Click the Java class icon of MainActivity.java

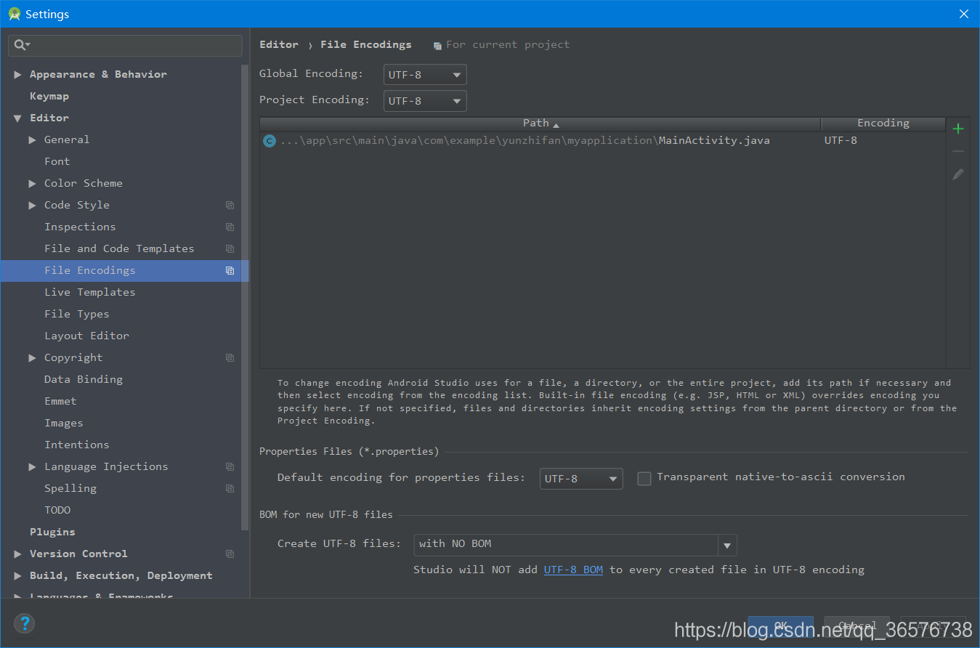pyautogui.click(x=270, y=141)
